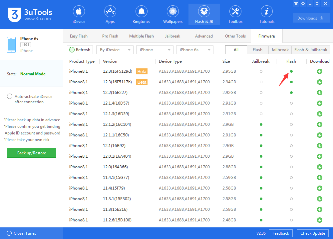This screenshot has width=333, height=239.
Task: Filter by Flash & Jailbreak
Action: coord(311,50)
